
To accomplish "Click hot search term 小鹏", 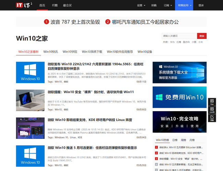I will (x=194, y=42).
